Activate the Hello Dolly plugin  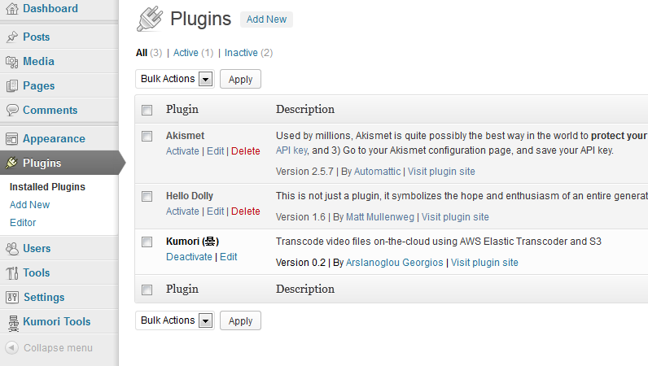click(182, 211)
